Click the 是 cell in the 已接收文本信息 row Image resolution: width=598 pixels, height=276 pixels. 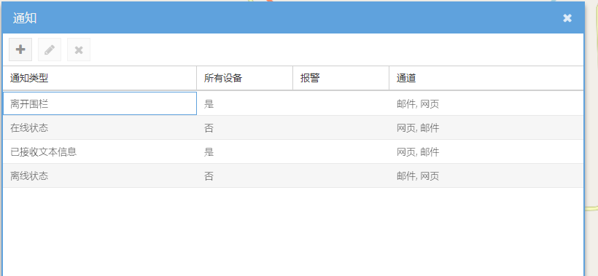(x=245, y=151)
